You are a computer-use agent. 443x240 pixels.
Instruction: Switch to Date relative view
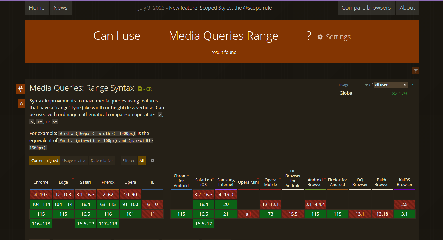[102, 161]
